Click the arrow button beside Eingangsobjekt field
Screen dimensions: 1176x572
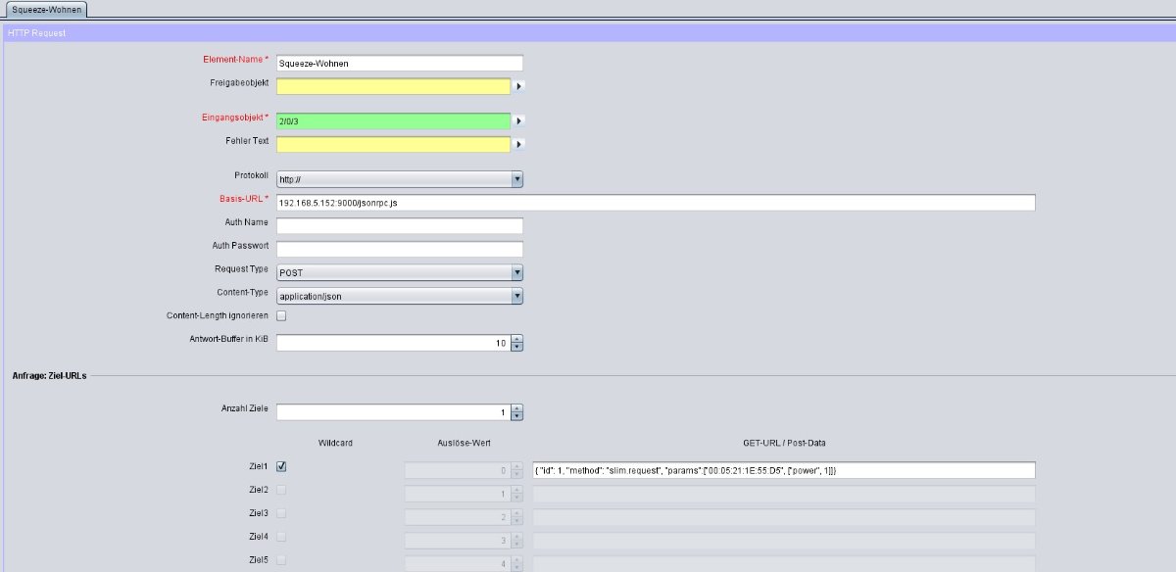click(519, 121)
